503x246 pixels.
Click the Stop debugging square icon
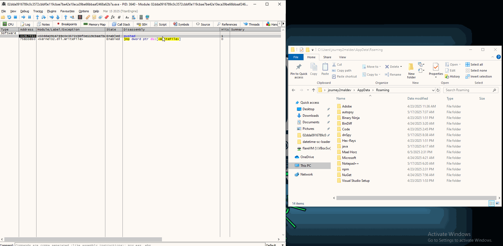click(x=16, y=17)
